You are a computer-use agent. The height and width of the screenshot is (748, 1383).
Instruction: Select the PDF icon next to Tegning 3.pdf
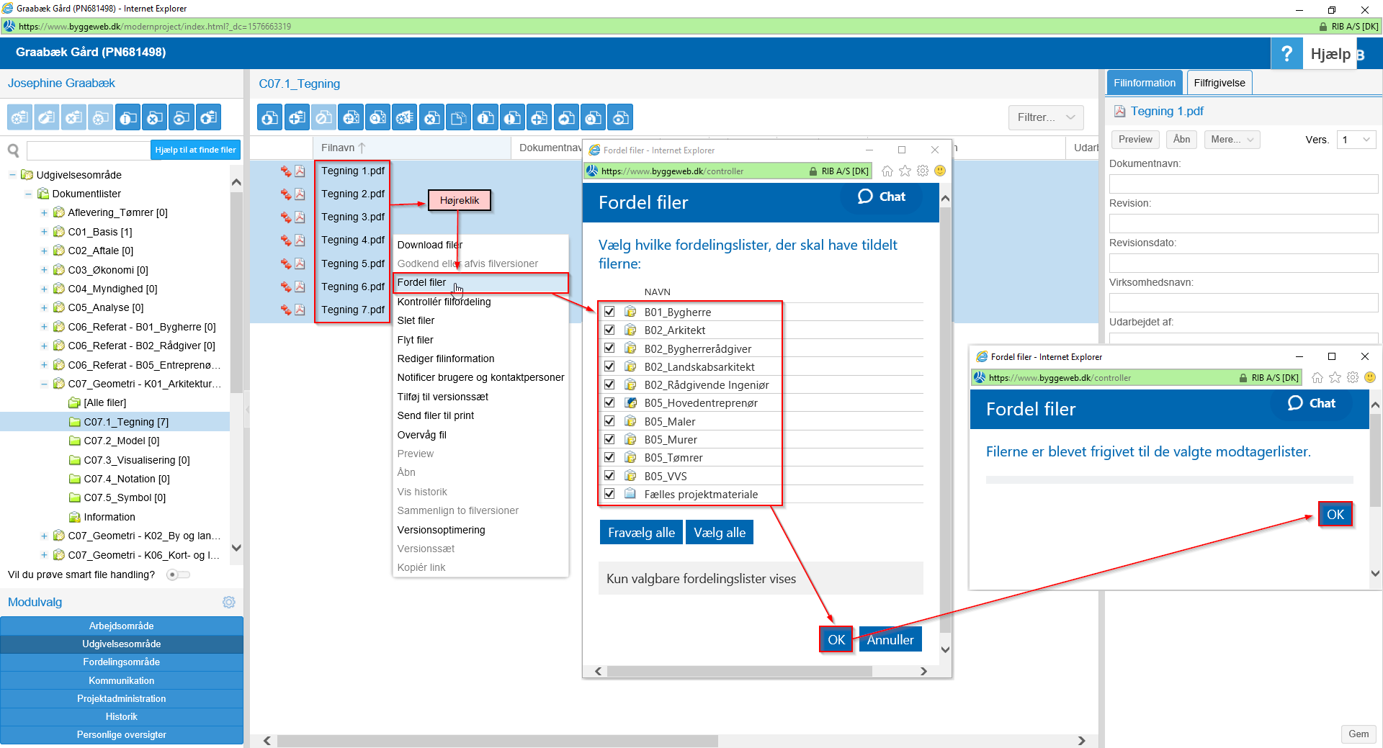pos(300,217)
